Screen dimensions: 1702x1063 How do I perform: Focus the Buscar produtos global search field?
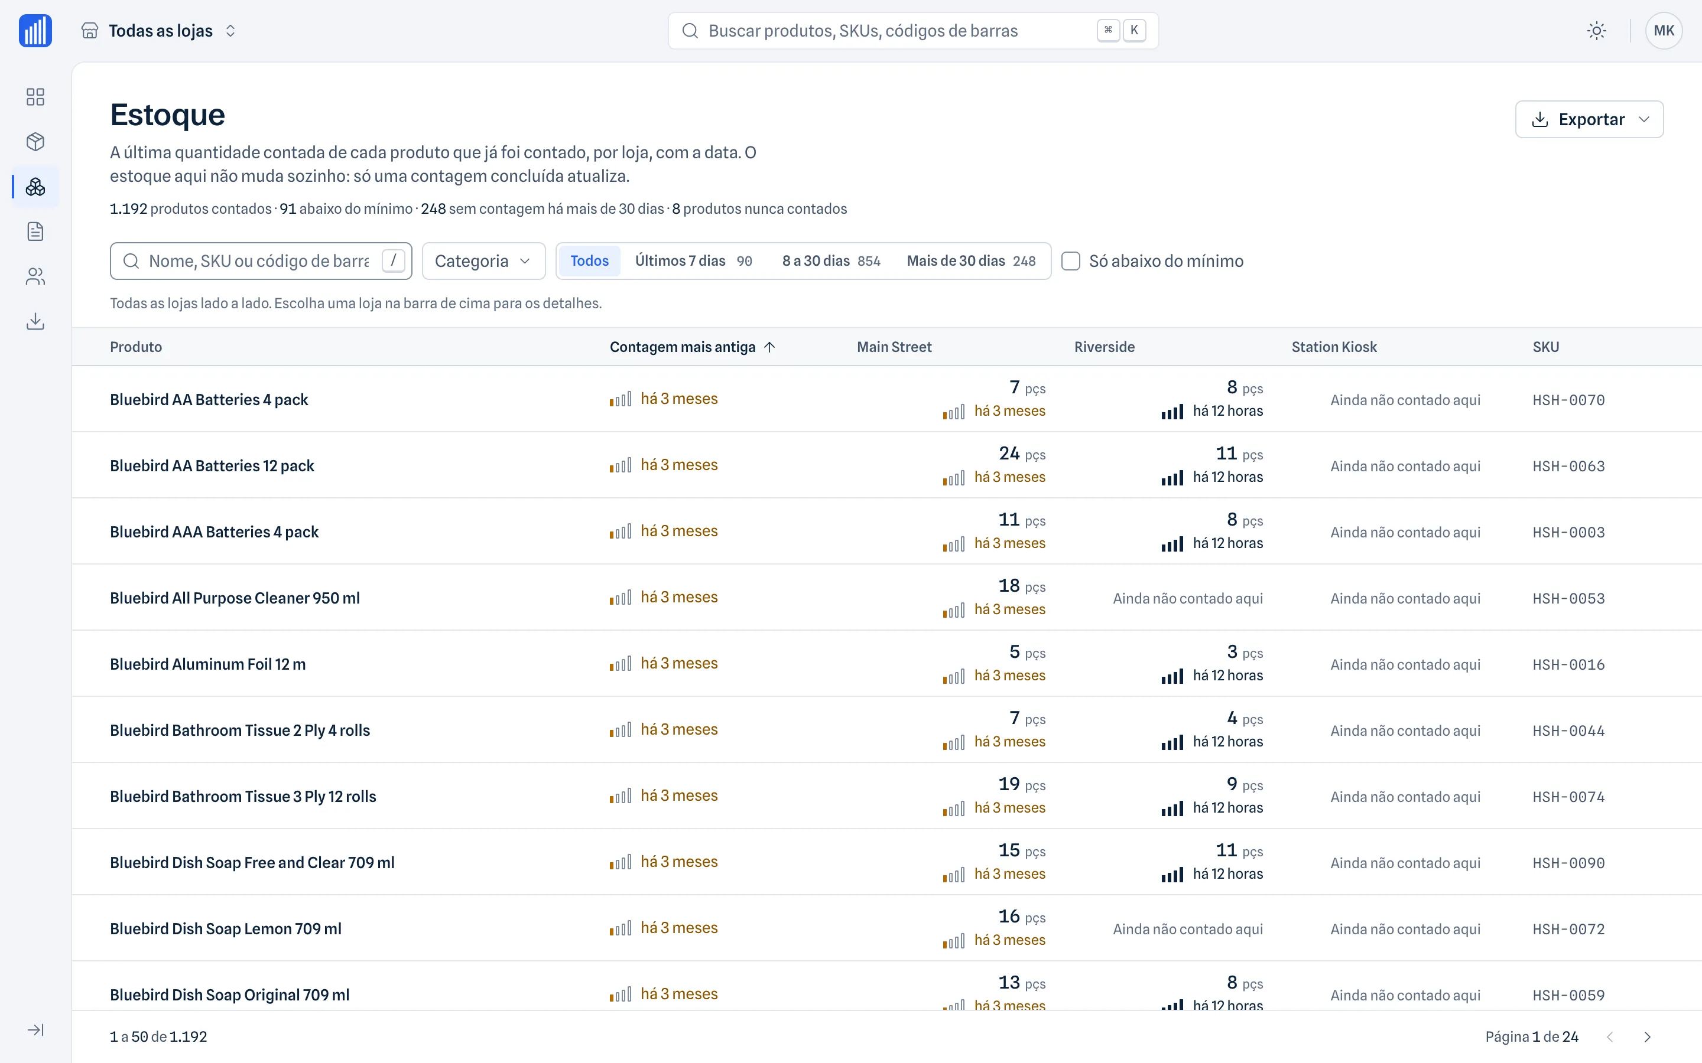tap(913, 31)
